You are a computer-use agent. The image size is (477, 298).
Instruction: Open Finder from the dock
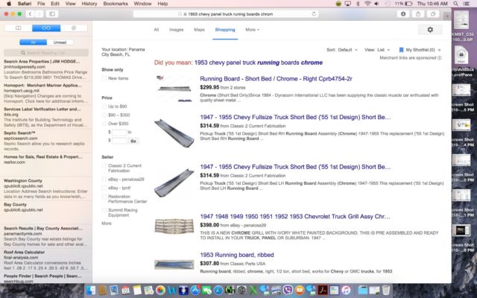pyautogui.click(x=91, y=290)
